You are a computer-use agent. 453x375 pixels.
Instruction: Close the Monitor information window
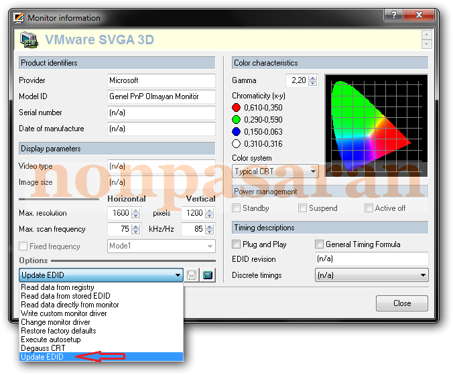coord(419,15)
